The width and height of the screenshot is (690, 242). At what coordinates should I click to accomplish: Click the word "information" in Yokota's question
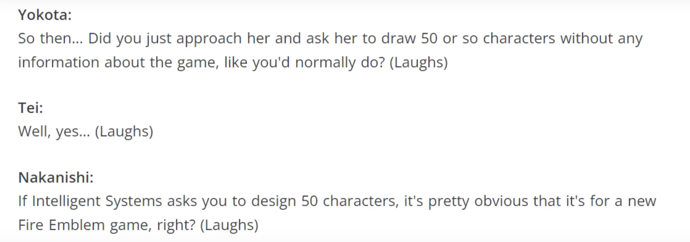click(x=59, y=62)
